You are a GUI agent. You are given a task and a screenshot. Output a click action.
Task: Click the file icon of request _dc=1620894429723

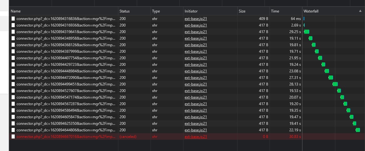pyautogui.click(x=13, y=65)
